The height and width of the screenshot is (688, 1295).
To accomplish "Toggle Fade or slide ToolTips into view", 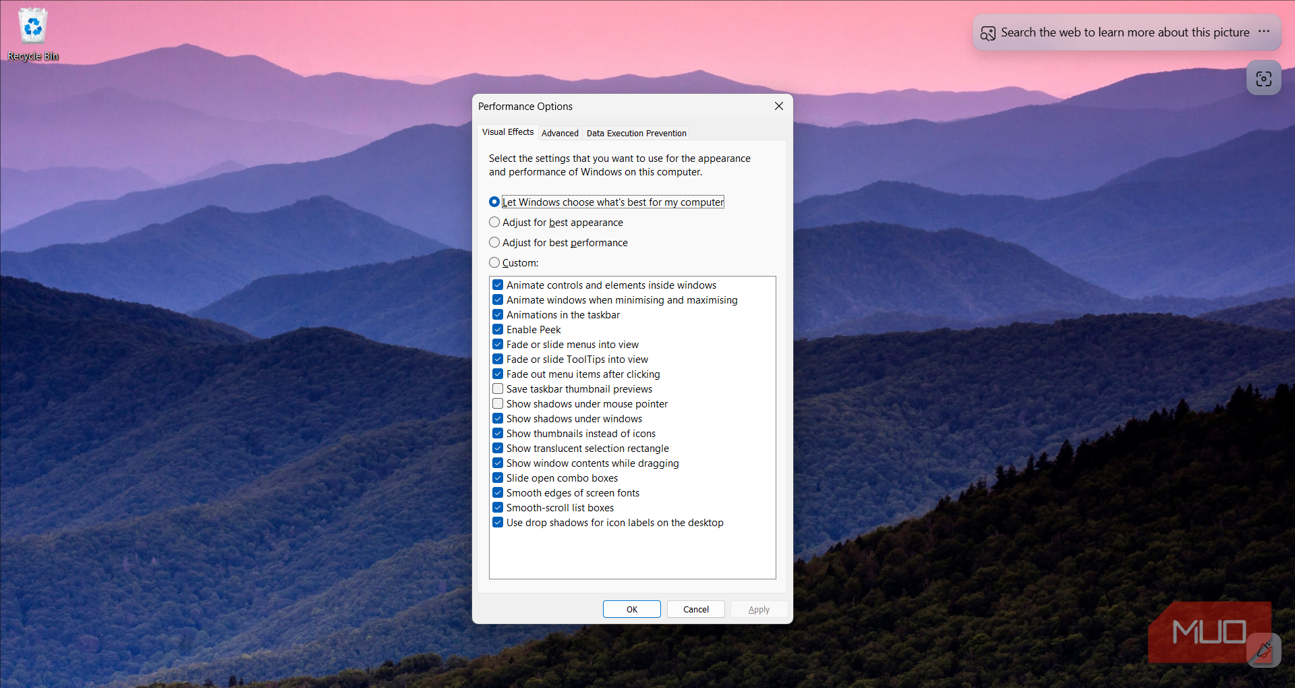I will [498, 359].
